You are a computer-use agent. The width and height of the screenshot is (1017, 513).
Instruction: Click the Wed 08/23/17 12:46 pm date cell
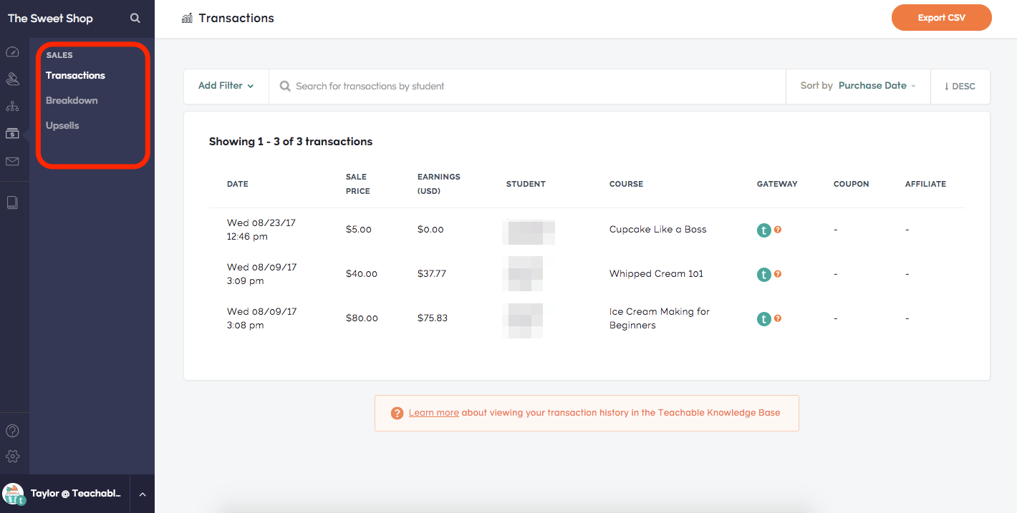261,230
